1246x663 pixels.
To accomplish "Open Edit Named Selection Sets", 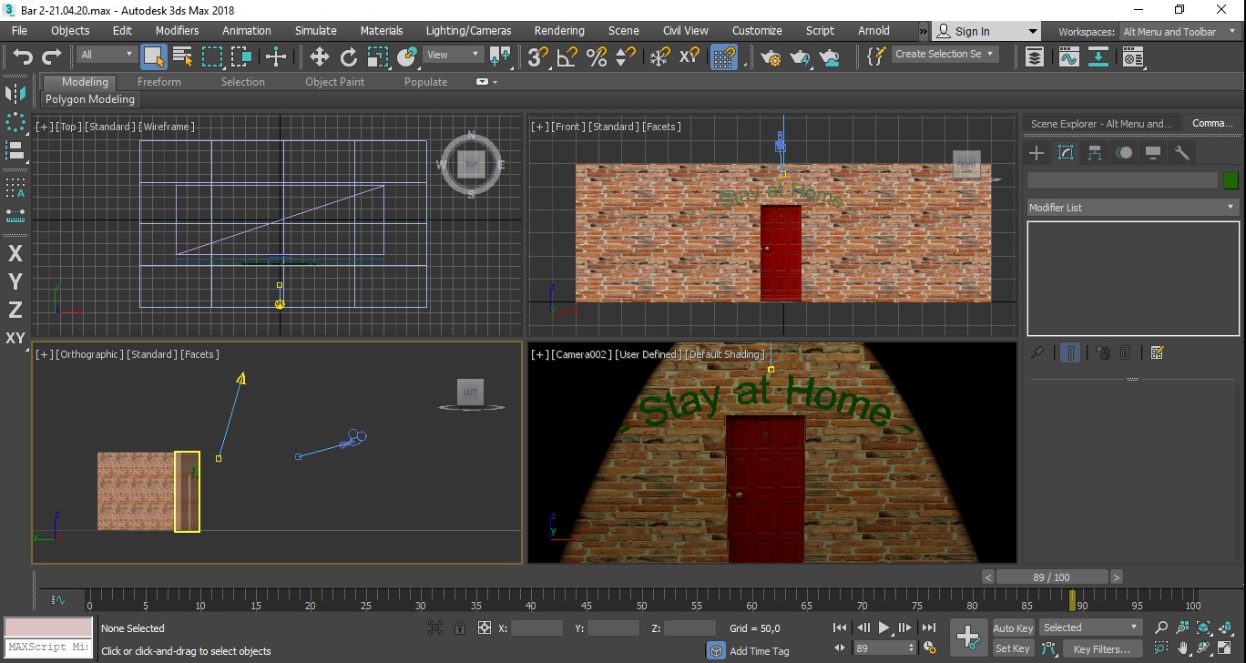I will [x=876, y=56].
